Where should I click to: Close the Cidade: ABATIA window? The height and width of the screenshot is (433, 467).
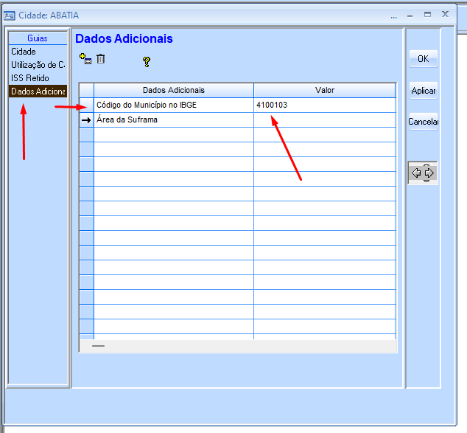pos(445,14)
